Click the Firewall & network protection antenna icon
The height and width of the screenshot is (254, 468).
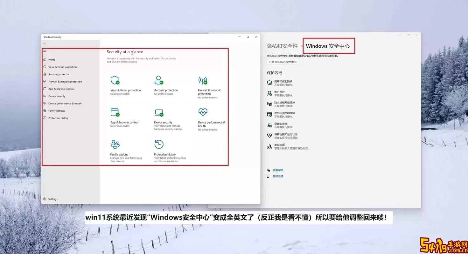pyautogui.click(x=203, y=80)
